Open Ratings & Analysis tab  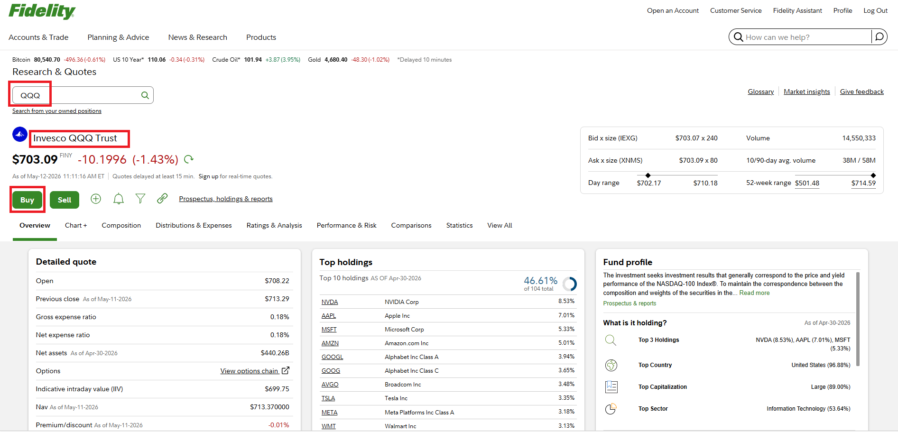coord(274,225)
